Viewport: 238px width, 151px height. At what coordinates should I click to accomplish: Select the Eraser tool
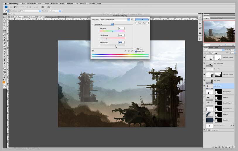point(4,46)
